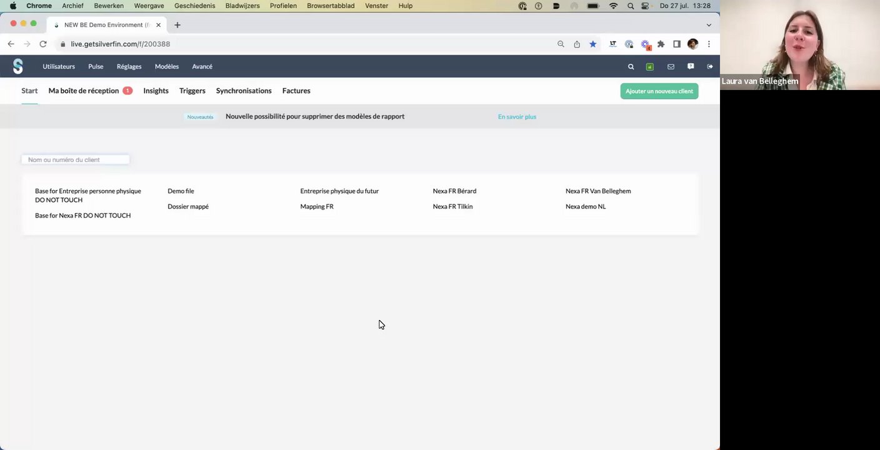Screen dimensions: 880x450
Task: Open the Nexa FR Bérard client
Action: (454, 191)
